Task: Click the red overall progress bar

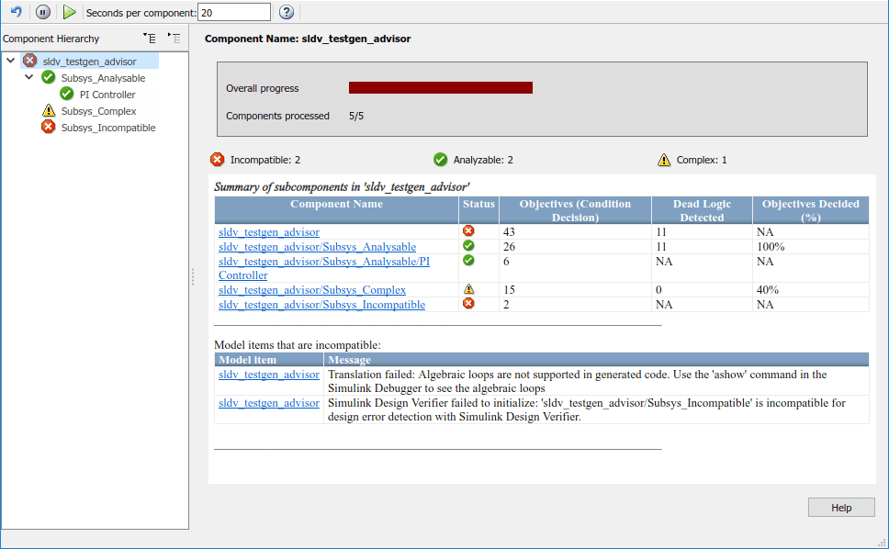Action: pos(441,87)
